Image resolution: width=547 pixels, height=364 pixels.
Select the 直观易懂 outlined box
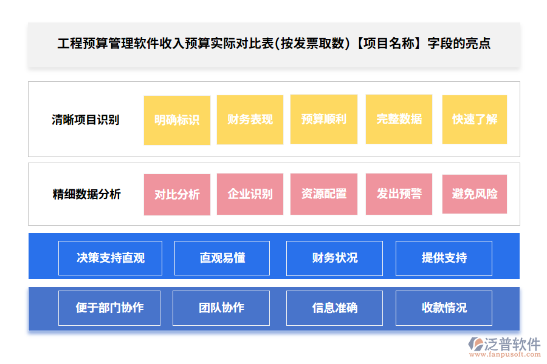(x=222, y=258)
